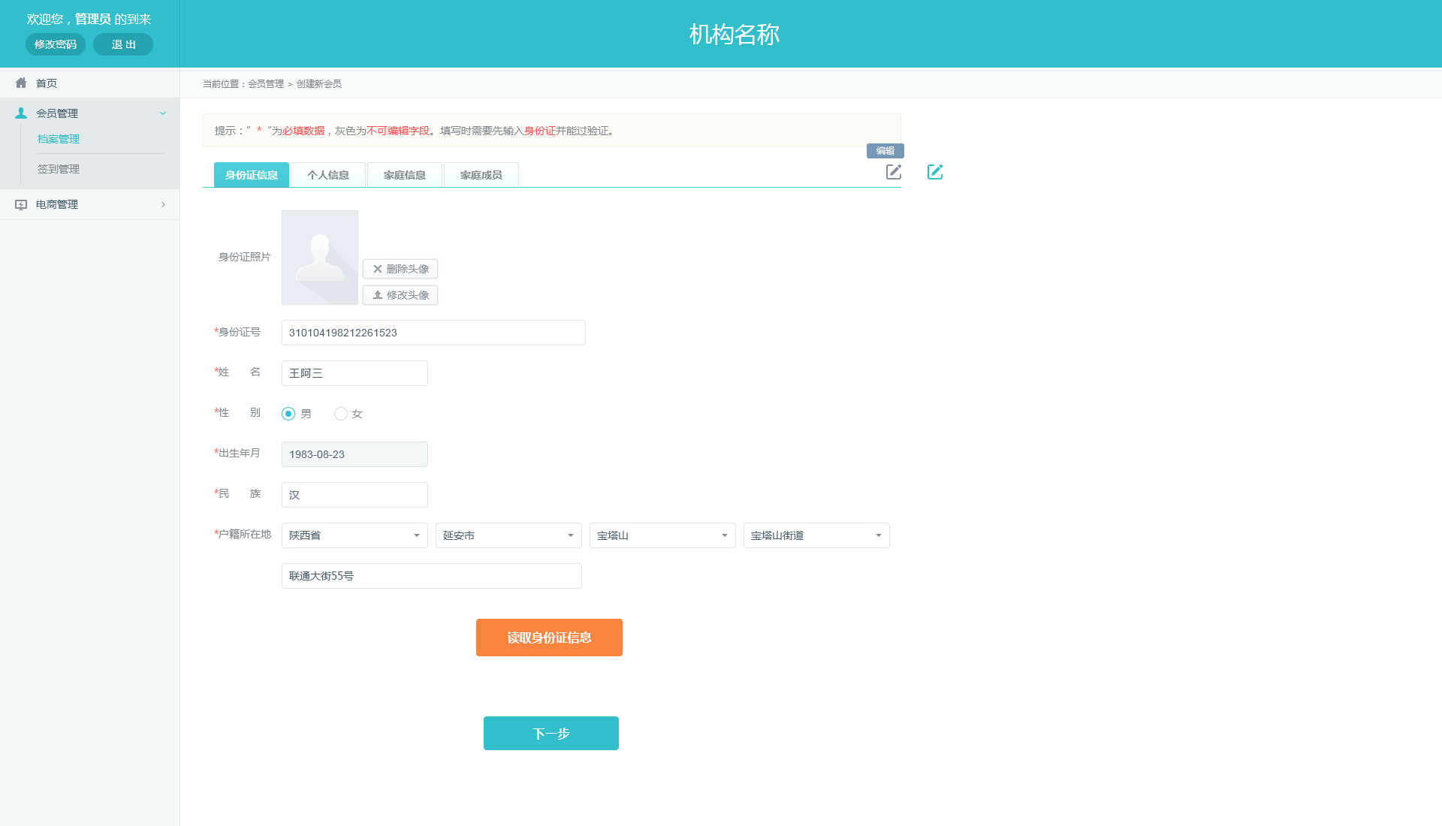The image size is (1442, 826).
Task: Click the member management person icon
Action: (21, 113)
